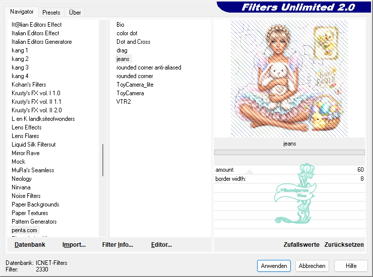This screenshot has height=277, width=373.
Task: Randomize settings with Zufallswerte
Action: (301, 245)
